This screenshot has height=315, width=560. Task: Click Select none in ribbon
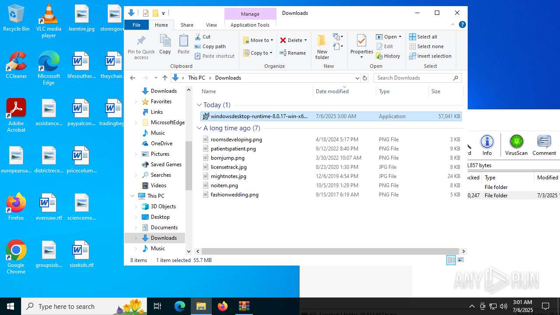[426, 46]
